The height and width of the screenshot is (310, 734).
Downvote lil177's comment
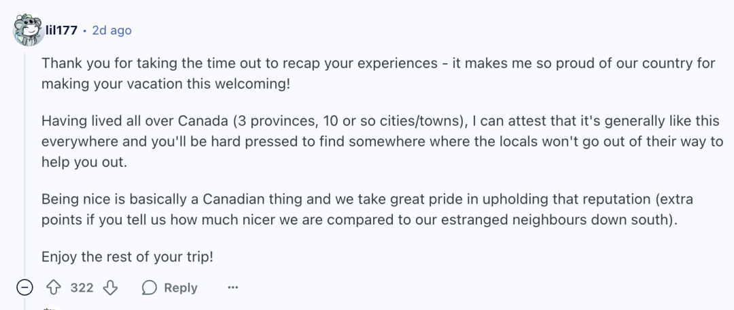[x=110, y=288]
